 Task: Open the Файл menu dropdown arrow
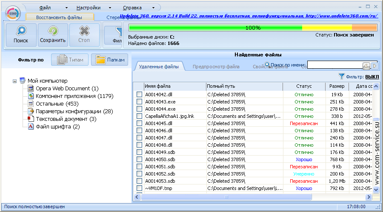(x=66, y=8)
